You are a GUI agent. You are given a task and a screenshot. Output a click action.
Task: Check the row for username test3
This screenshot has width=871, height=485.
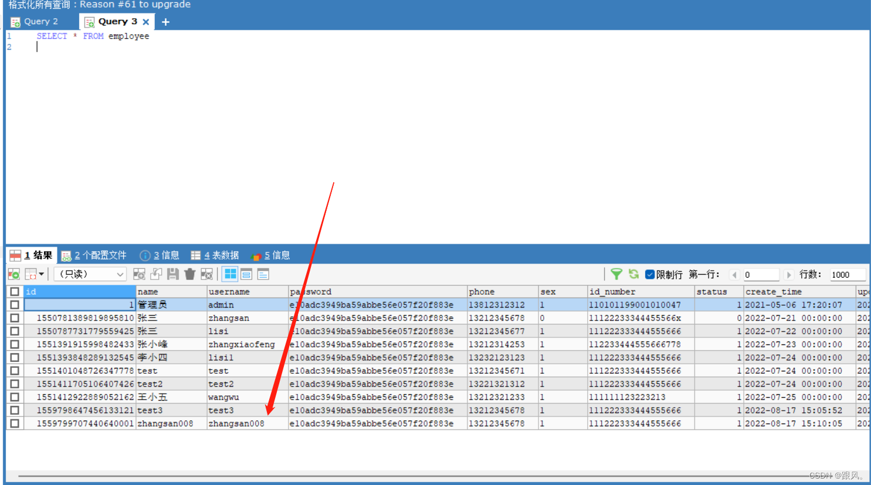15,410
